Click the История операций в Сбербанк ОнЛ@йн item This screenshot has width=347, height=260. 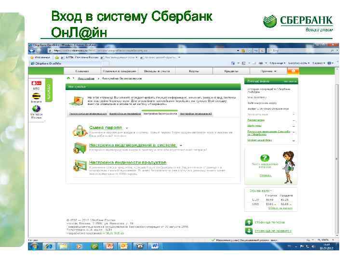point(268,90)
